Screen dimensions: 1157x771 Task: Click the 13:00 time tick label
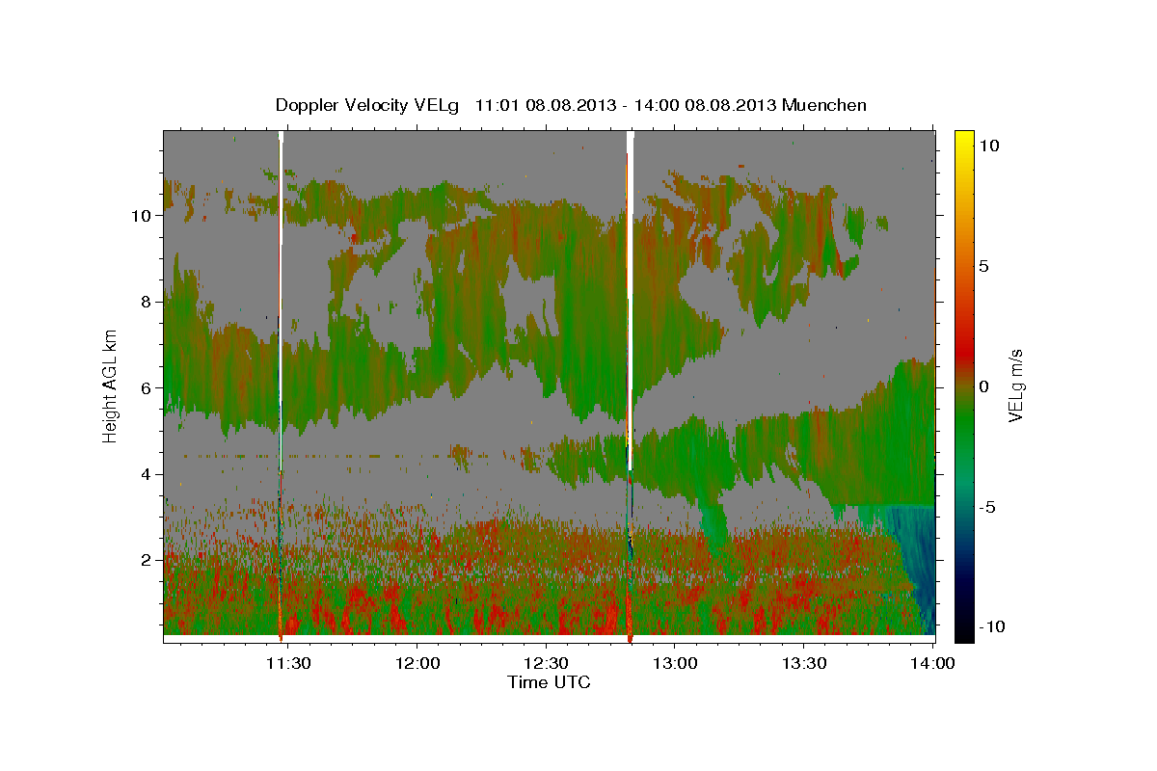(675, 663)
